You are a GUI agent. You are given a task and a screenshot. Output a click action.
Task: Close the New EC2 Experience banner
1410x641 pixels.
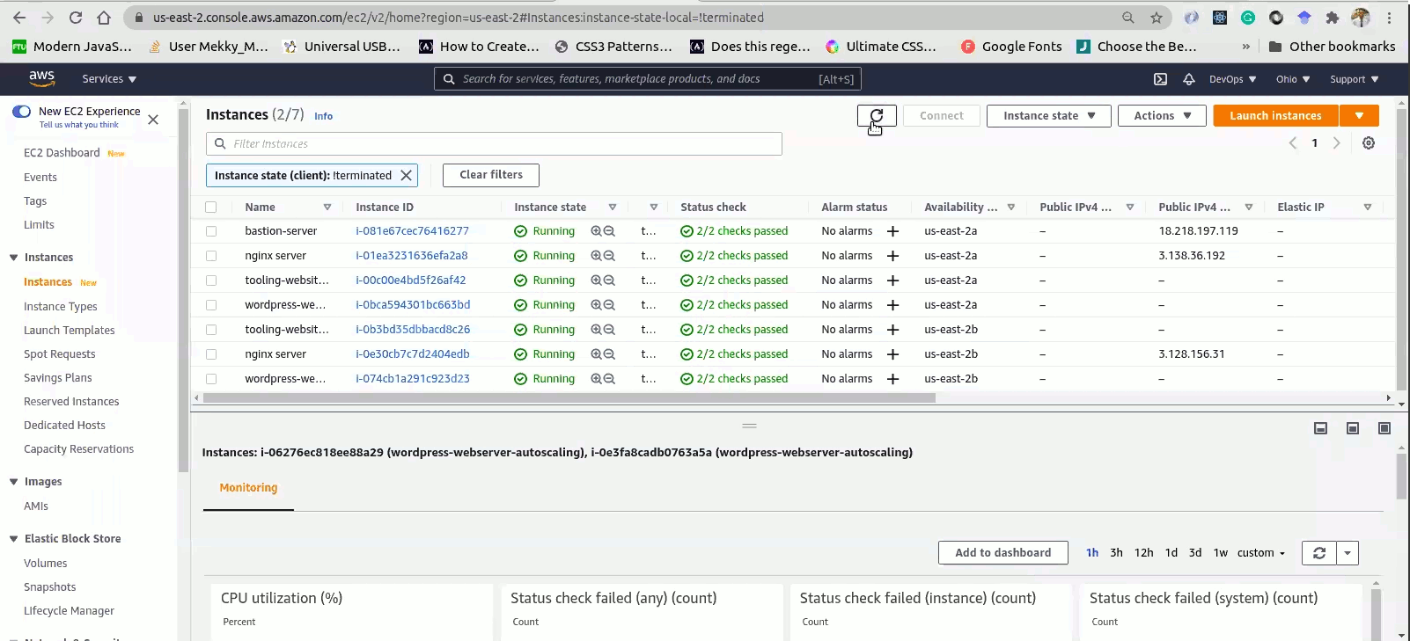[x=153, y=120]
